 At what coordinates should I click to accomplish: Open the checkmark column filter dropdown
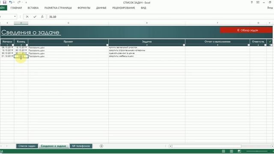[x=271, y=45]
